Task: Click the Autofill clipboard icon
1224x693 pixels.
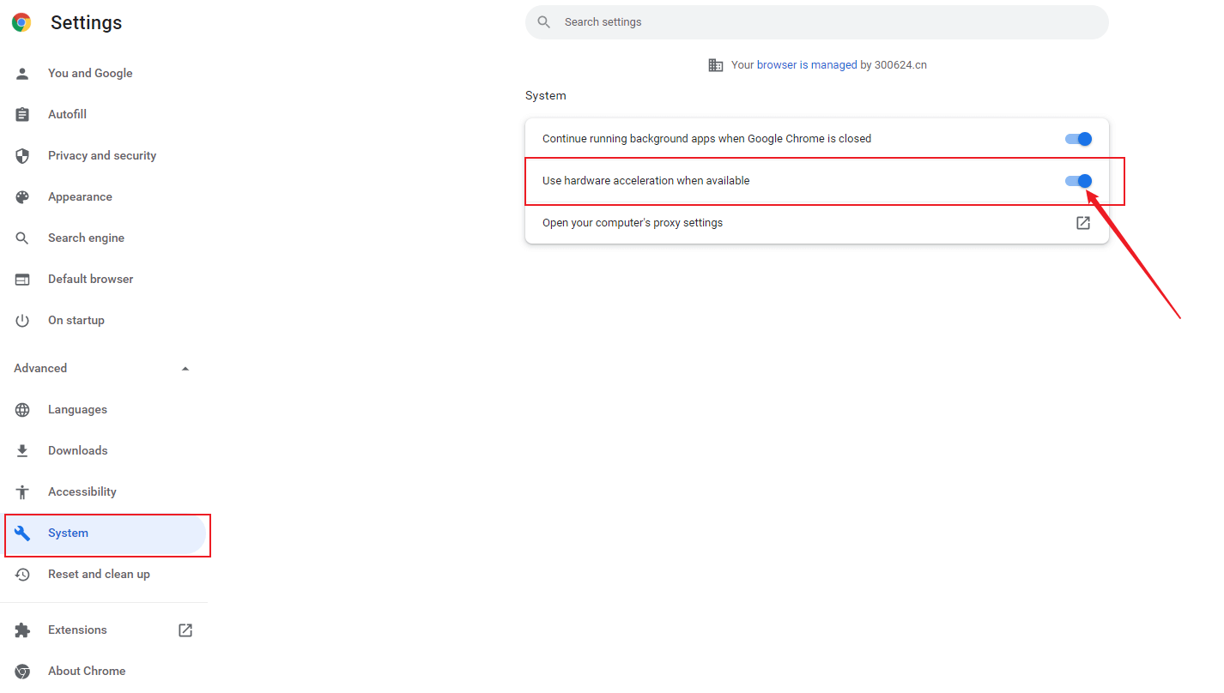Action: pyautogui.click(x=22, y=115)
